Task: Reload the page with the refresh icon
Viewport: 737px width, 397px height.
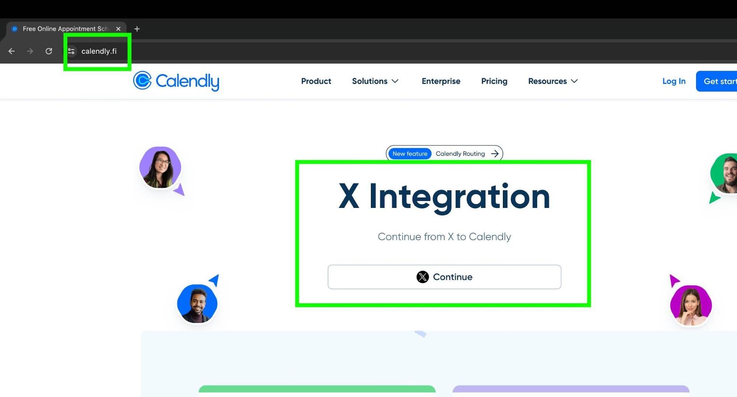Action: [49, 51]
